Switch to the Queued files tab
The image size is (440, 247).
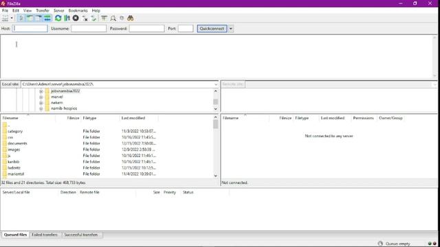tap(15, 235)
